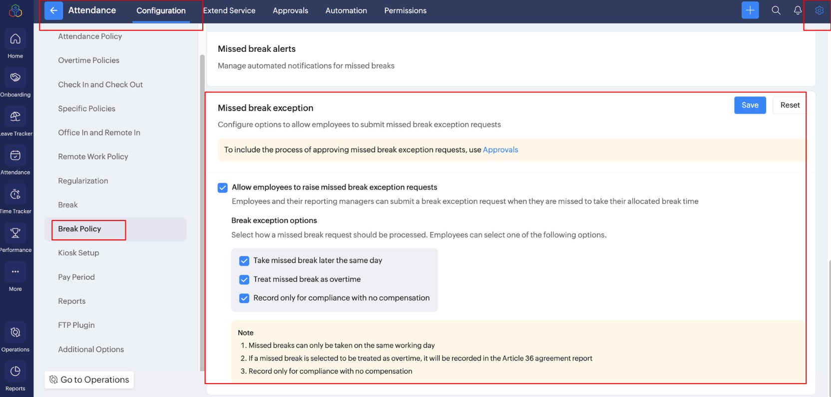Open the settings gear icon
Viewport: 831px width, 397px height.
pos(820,10)
